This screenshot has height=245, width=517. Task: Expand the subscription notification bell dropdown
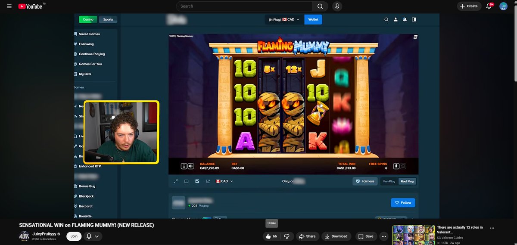point(93,236)
